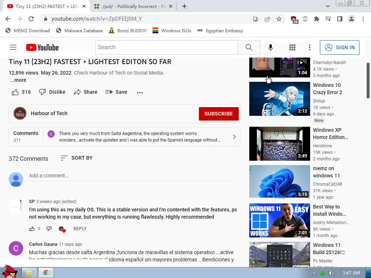Click the volume speaker tray icon
Viewport: 371px width, 278px height.
tap(332, 273)
